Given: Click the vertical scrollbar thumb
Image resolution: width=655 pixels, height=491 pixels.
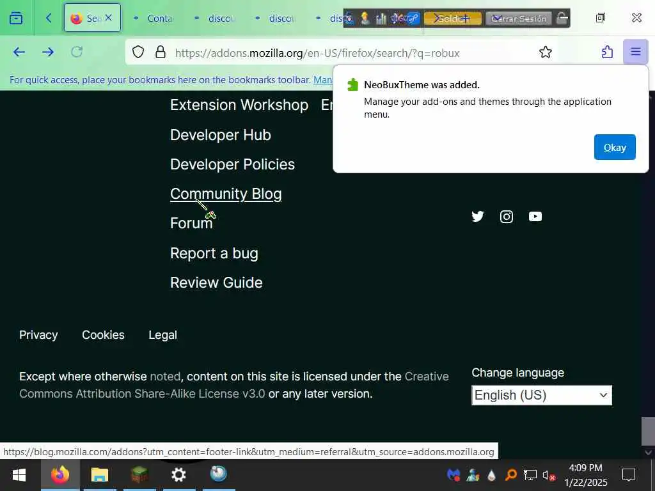Looking at the screenshot, I should (648, 432).
